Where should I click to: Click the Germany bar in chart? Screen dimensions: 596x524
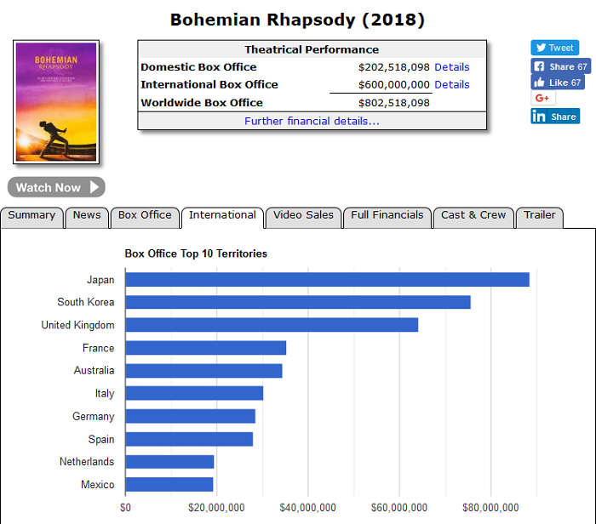[191, 416]
